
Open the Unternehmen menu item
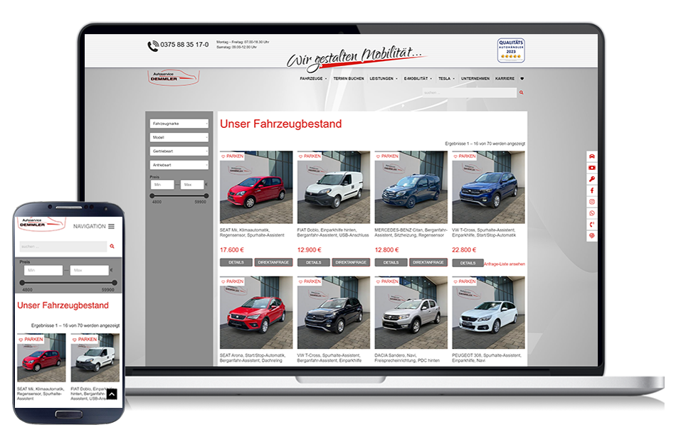pos(475,78)
